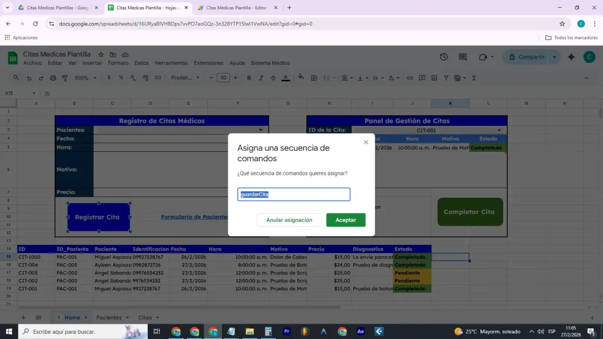Apply bold formatting from the toolbar

(248, 77)
